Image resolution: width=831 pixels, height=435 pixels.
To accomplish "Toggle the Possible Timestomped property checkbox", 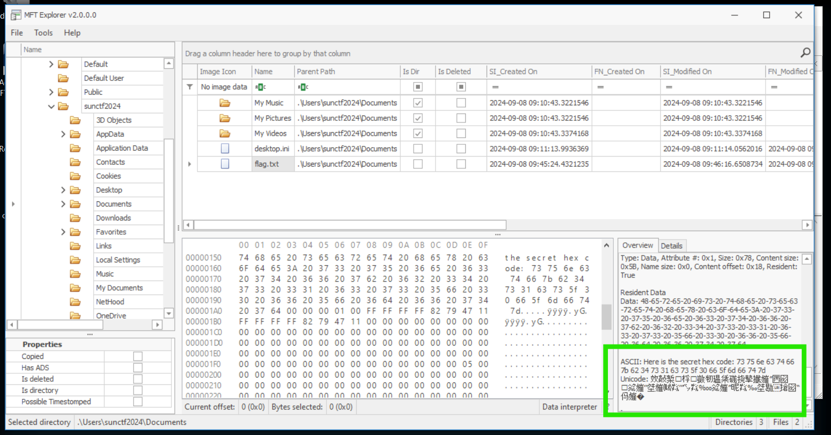I will tap(138, 401).
